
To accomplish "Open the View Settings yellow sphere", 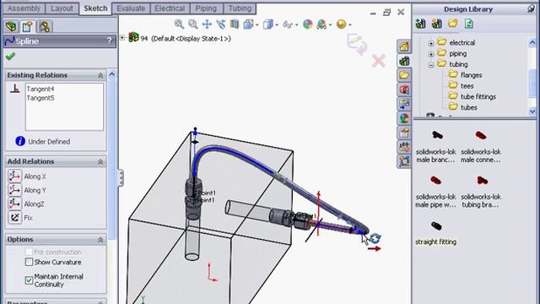I will click(x=341, y=24).
